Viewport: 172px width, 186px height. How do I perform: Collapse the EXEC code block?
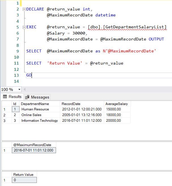pyautogui.click(x=24, y=27)
